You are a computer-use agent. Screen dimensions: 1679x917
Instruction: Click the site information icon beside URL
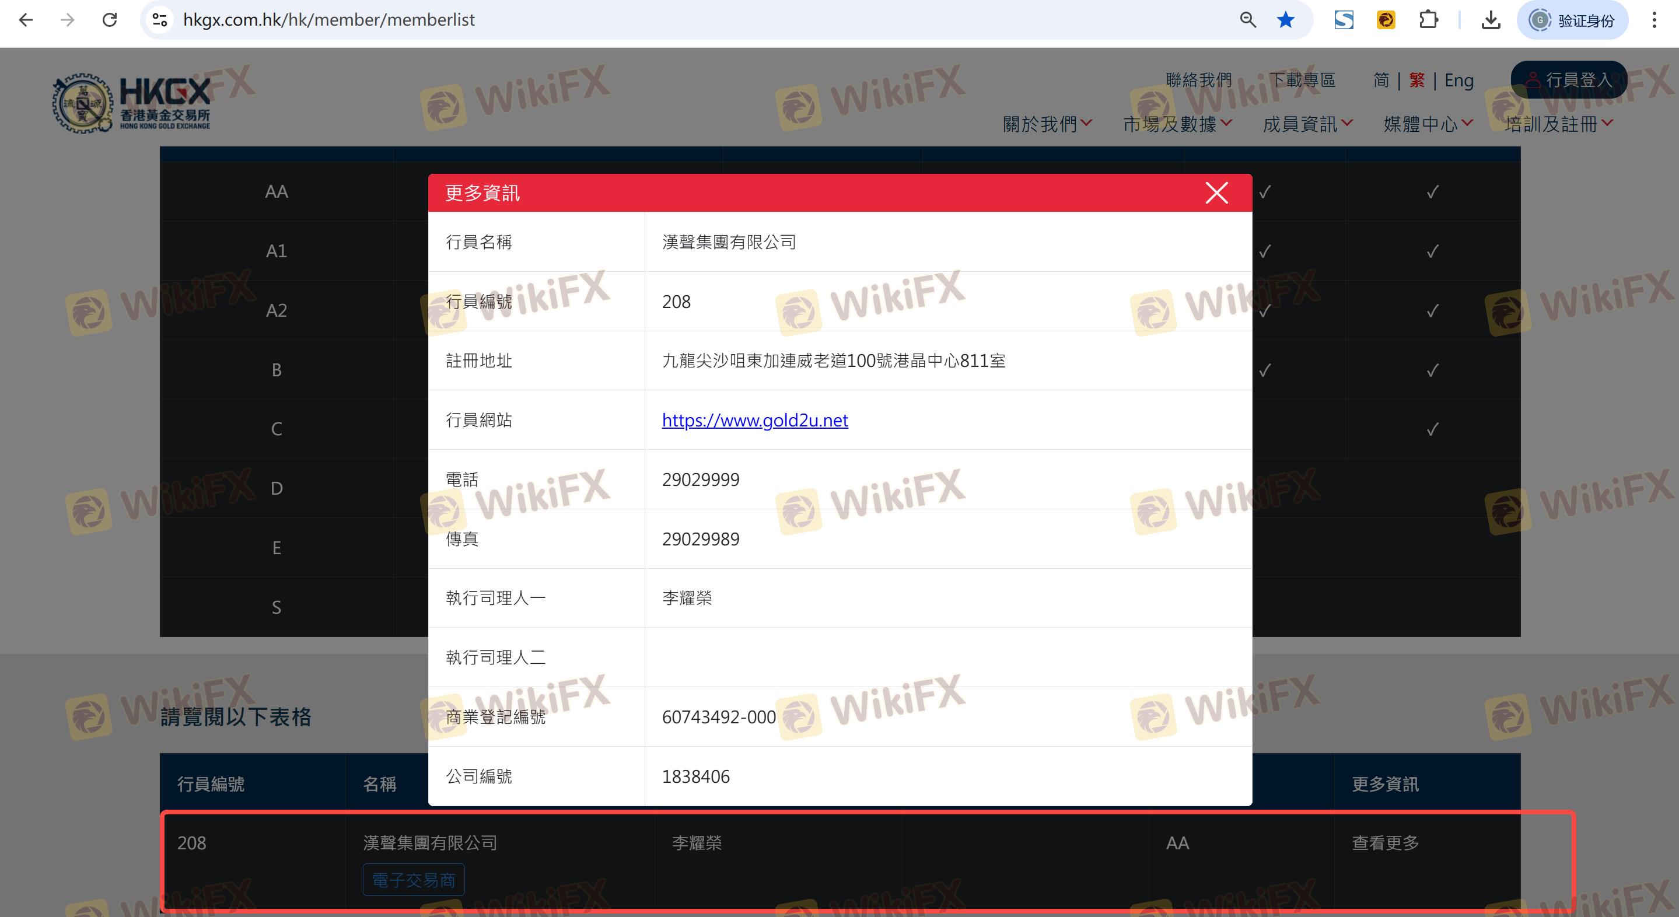160,20
